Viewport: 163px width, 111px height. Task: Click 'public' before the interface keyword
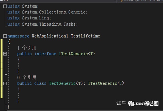pos(25,54)
